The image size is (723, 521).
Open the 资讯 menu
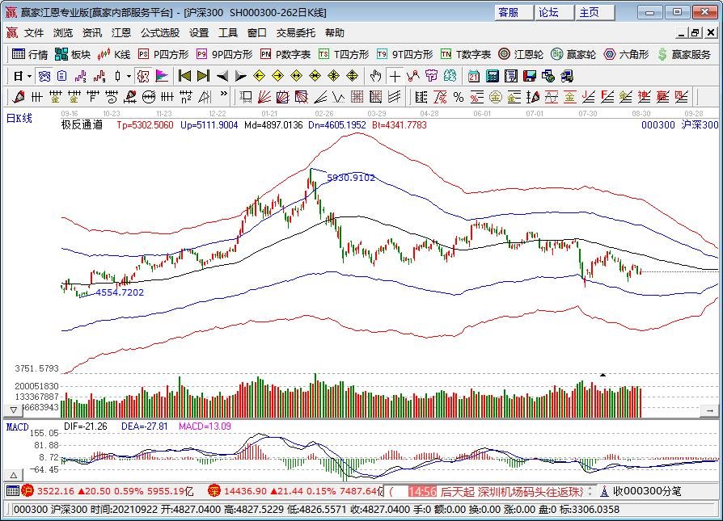91,32
